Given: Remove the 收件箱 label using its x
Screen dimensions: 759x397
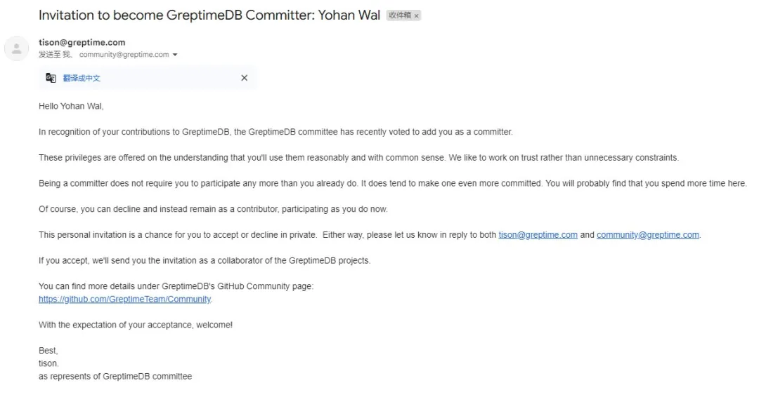Looking at the screenshot, I should (416, 16).
